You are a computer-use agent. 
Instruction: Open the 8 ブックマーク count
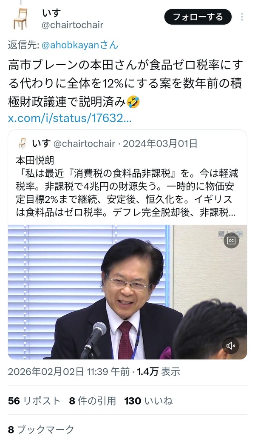click(41, 429)
